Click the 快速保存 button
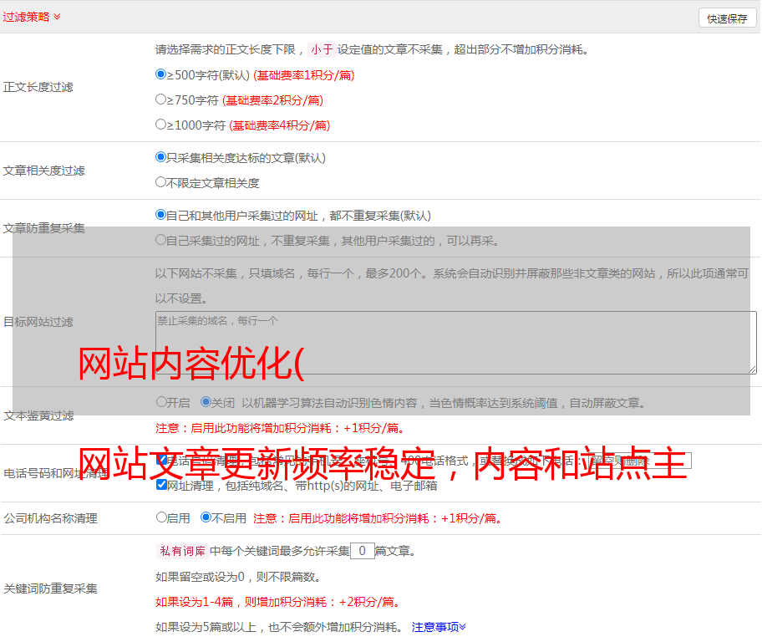The width and height of the screenshot is (762, 642). pos(727,18)
